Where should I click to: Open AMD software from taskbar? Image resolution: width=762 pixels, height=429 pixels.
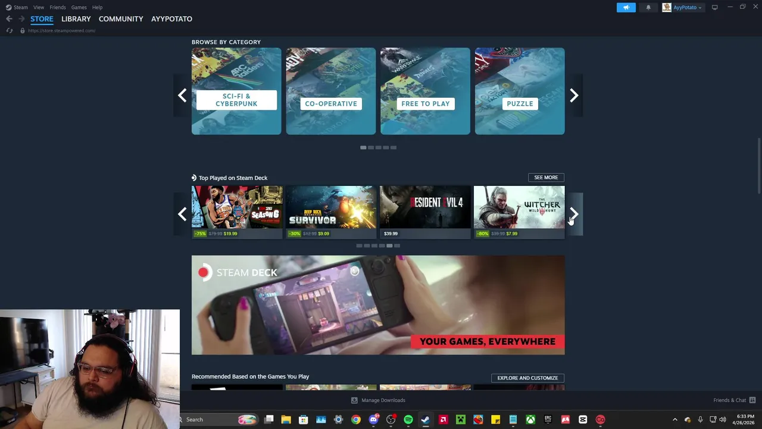coord(443,419)
